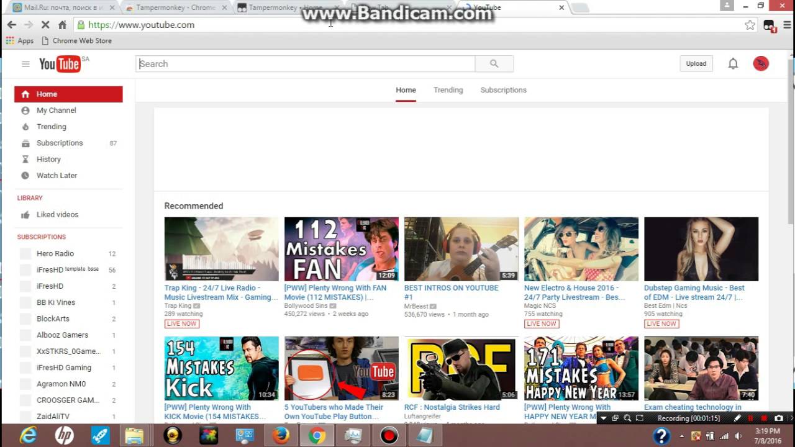Focus the YouTube search field
Screen dimensions: 795x447
click(306, 63)
